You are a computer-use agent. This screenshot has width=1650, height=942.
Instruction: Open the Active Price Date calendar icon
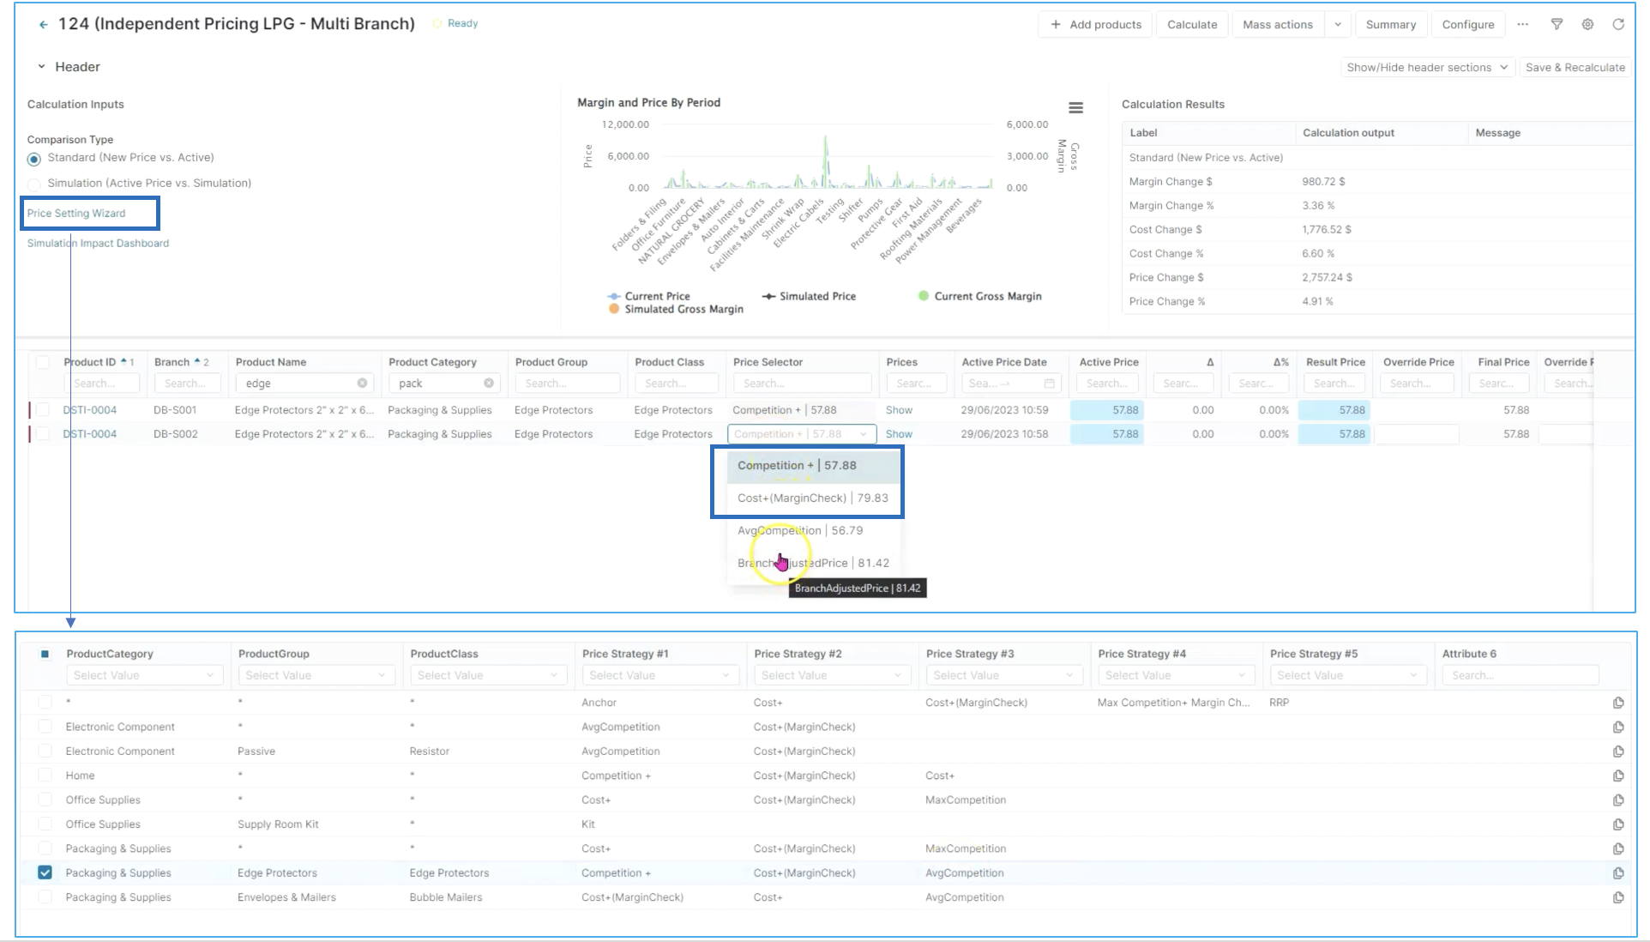pos(1049,383)
